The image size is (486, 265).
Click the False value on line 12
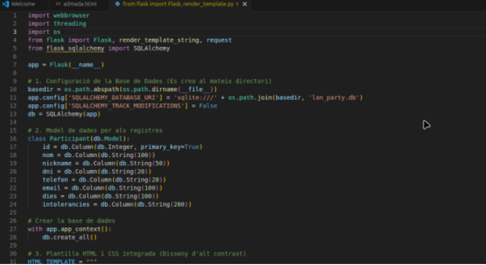coord(208,106)
